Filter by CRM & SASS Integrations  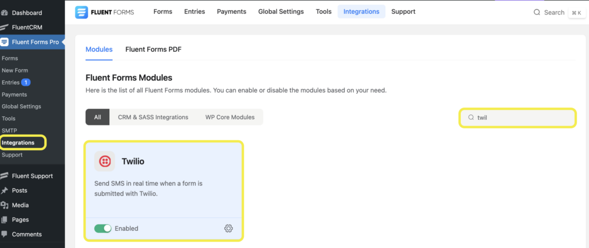[153, 117]
